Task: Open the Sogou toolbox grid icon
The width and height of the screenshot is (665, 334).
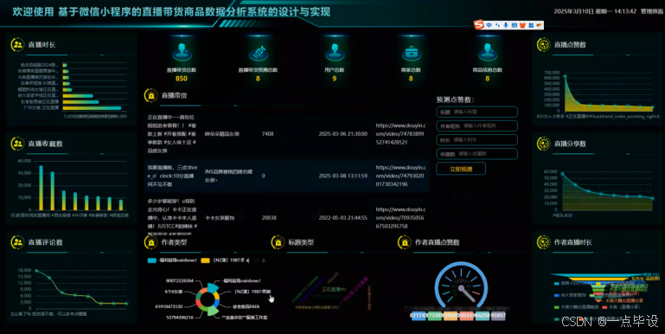Action: click(531, 25)
